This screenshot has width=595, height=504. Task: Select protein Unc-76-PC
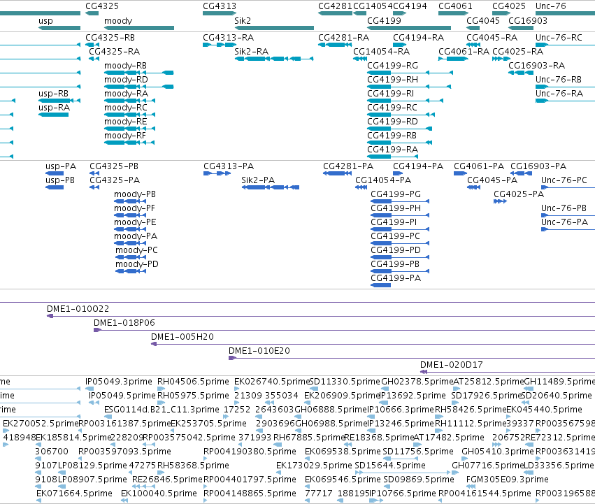pyautogui.click(x=564, y=180)
